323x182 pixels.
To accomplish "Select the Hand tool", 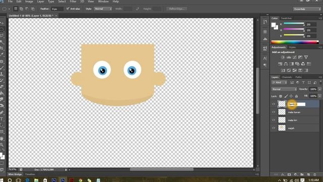I will (x=2, y=139).
